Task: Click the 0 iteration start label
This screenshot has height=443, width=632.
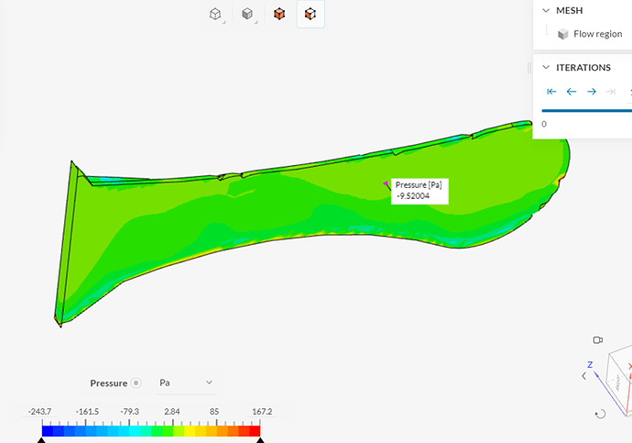Action: tap(544, 124)
